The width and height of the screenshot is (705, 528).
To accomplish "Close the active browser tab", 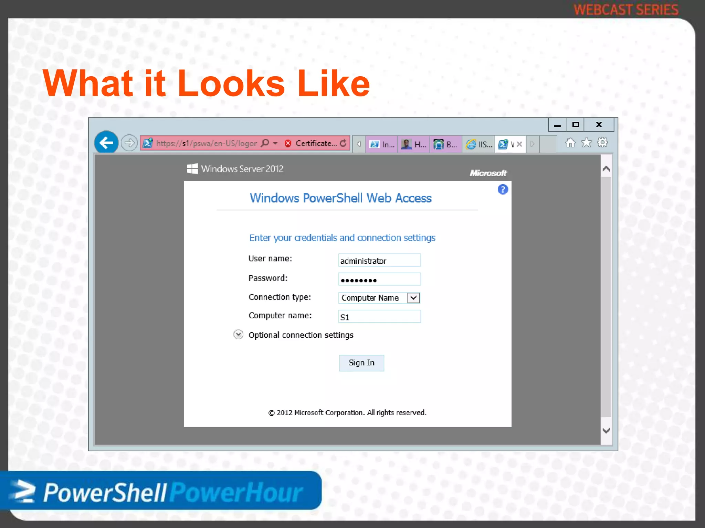I will point(519,144).
